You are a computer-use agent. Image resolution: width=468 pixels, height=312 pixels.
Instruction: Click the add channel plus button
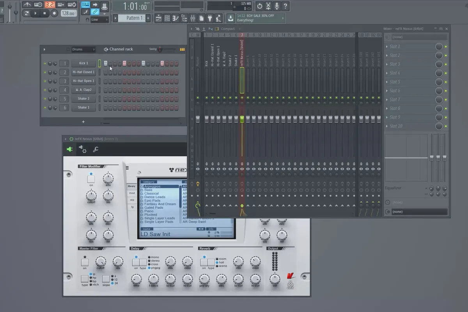pos(83,122)
